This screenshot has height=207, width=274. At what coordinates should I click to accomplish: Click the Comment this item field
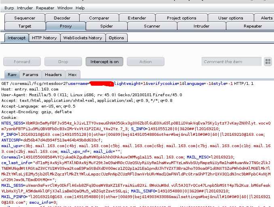[231, 62]
